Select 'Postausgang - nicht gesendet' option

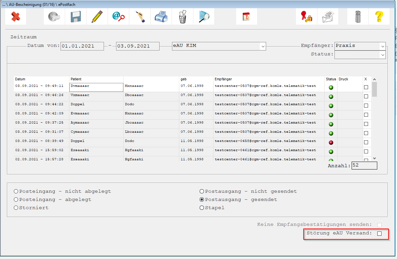(202, 191)
